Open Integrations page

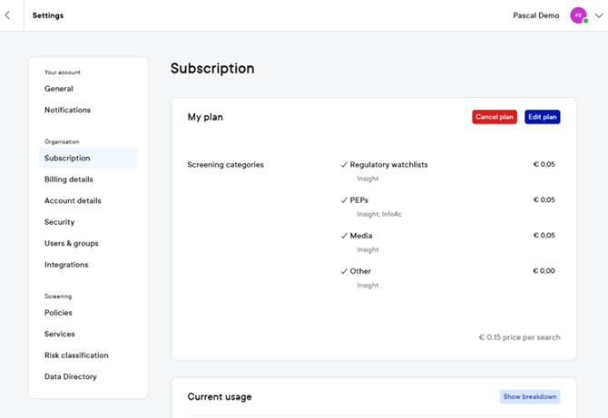tap(66, 265)
